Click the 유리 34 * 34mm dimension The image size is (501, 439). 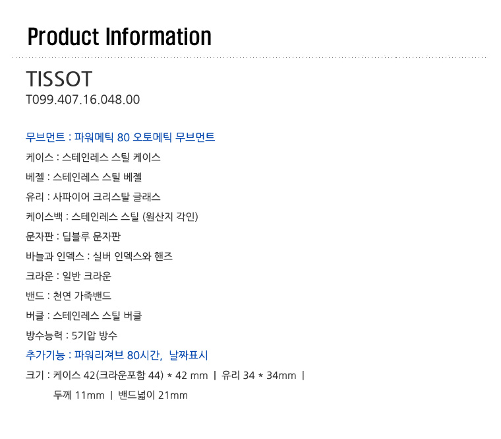259,375
